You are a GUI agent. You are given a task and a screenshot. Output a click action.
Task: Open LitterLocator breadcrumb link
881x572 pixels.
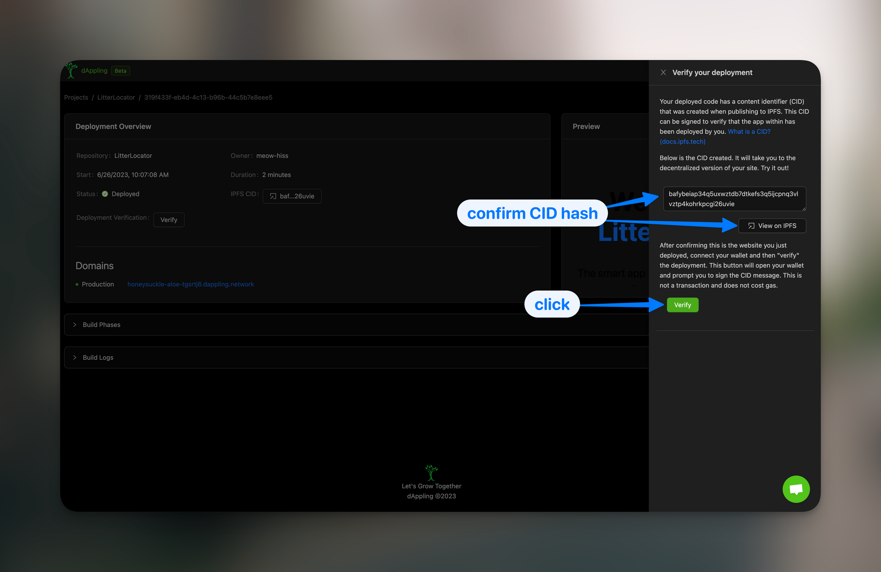(x=116, y=97)
